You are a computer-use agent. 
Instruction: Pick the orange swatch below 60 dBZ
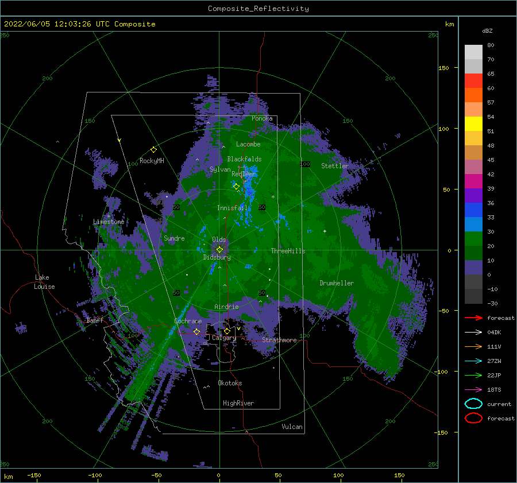473,95
